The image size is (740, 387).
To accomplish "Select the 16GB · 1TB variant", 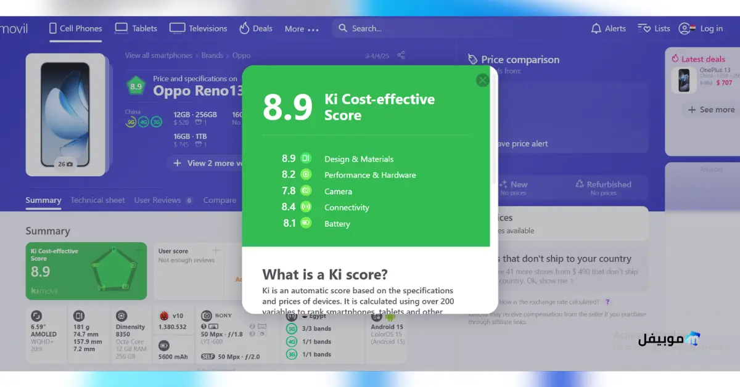I will pyautogui.click(x=190, y=140).
